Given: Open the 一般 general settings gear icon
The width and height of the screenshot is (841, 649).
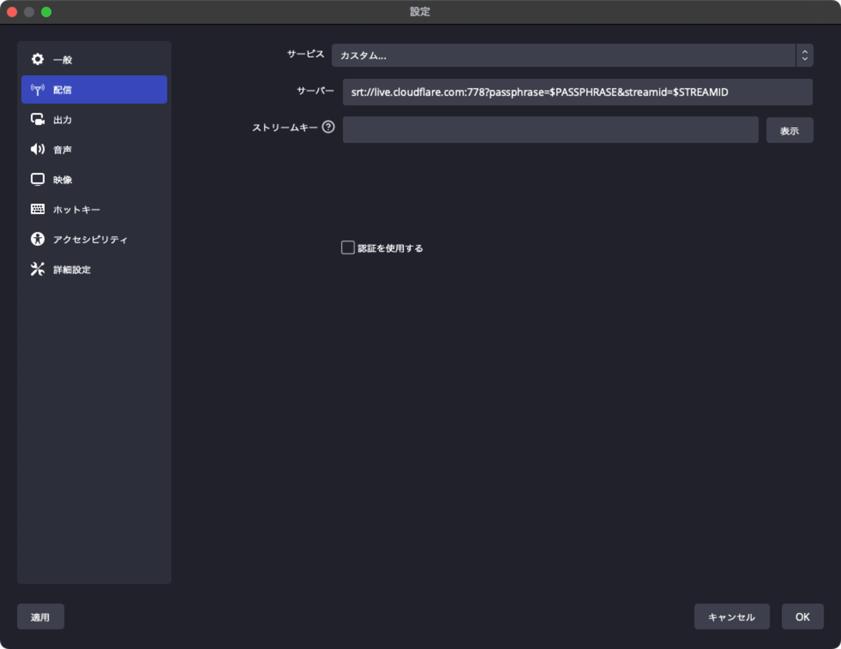Looking at the screenshot, I should [x=37, y=59].
